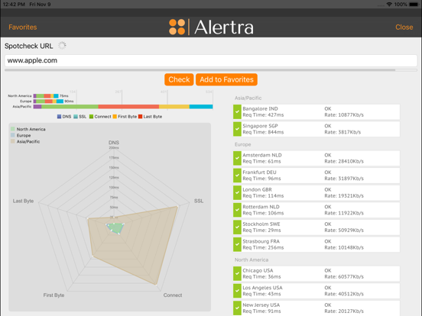This screenshot has height=316, width=422.
Task: Select green check icon for New Jersey USA
Action: [237, 308]
